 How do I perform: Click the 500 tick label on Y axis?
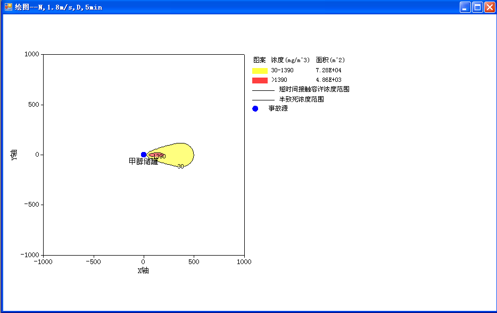pos(34,105)
